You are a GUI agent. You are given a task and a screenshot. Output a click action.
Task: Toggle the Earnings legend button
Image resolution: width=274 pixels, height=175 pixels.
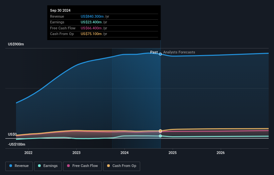[48, 166]
